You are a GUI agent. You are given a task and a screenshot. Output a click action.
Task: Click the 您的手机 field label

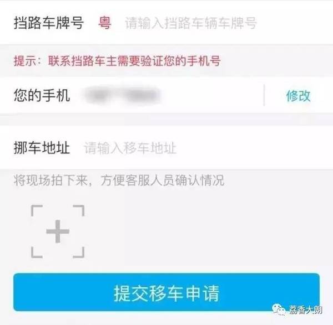tap(42, 95)
